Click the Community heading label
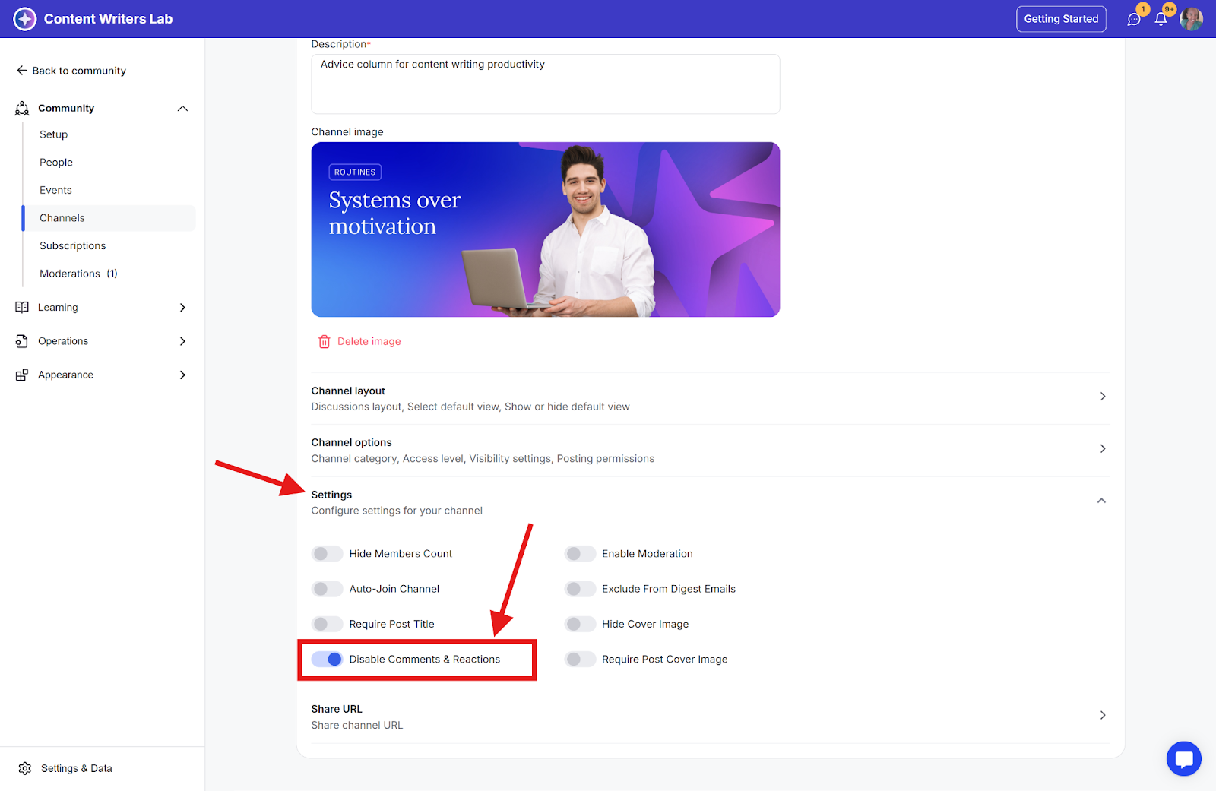Viewport: 1216px width, 791px height. click(x=66, y=109)
